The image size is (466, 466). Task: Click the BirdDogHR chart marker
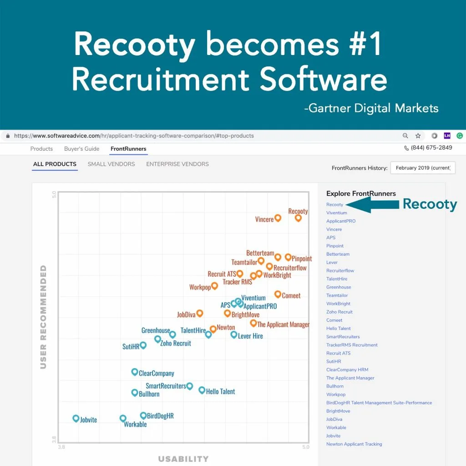tap(143, 415)
